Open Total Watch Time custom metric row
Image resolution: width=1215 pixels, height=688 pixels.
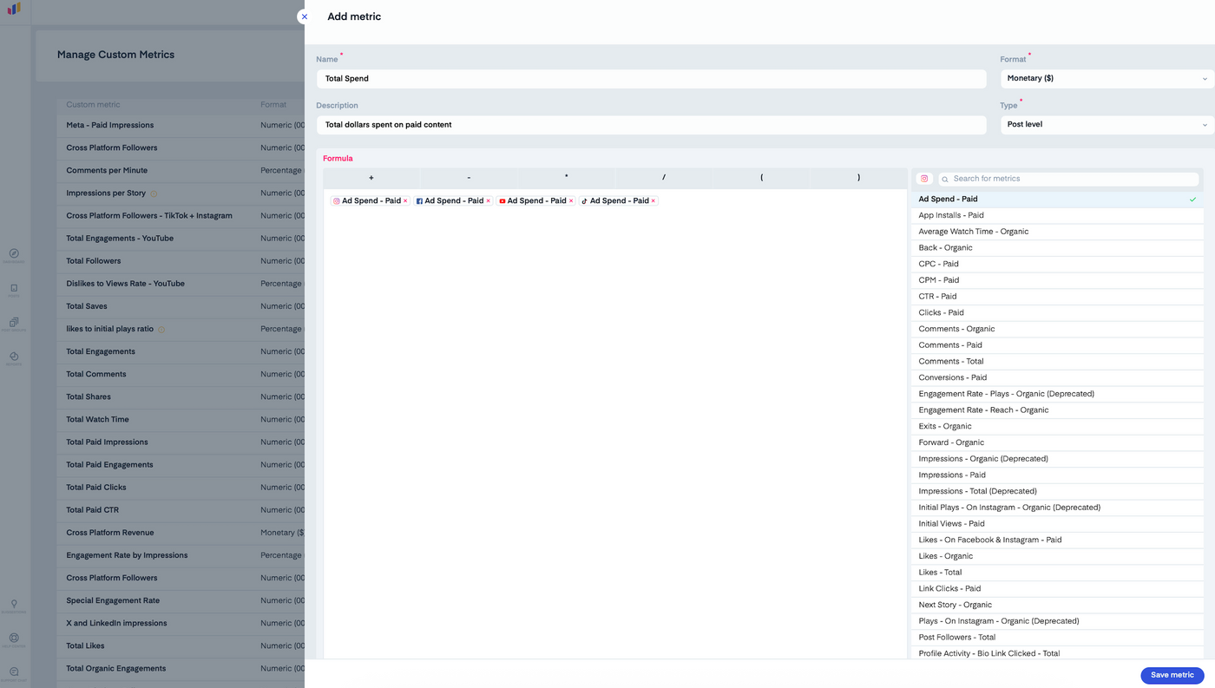[x=181, y=420]
